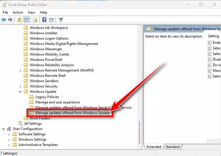Select Manage updates offered from Windows Server Update Service

83,108
